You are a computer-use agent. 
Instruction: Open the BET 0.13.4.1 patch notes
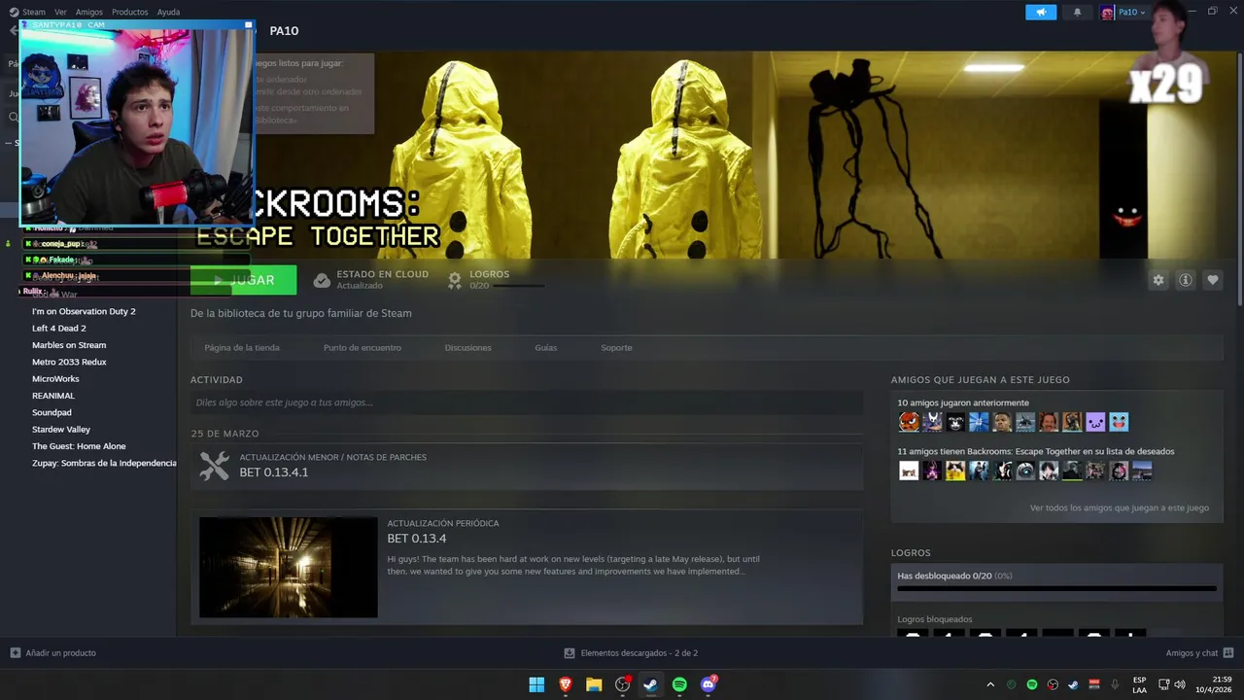pyautogui.click(x=274, y=472)
